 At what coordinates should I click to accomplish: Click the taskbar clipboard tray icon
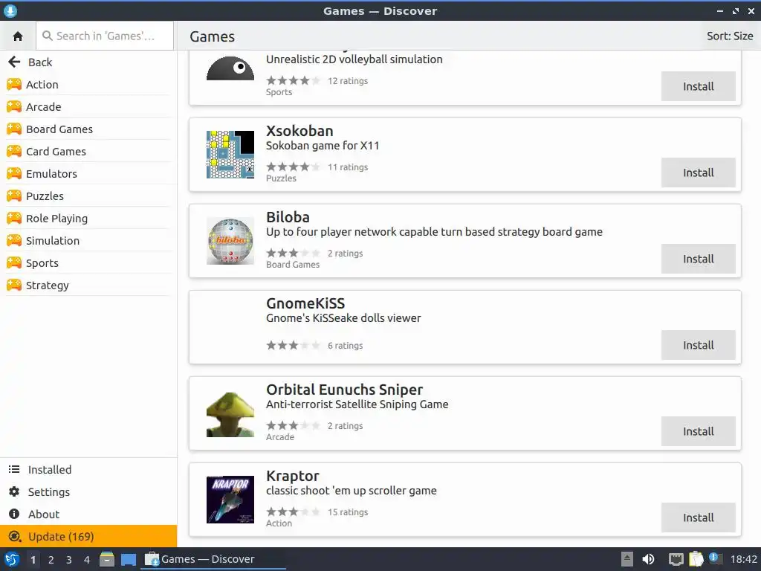696,559
